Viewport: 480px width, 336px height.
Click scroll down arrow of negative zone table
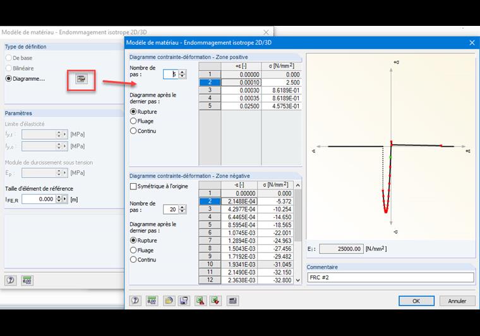coord(298,280)
